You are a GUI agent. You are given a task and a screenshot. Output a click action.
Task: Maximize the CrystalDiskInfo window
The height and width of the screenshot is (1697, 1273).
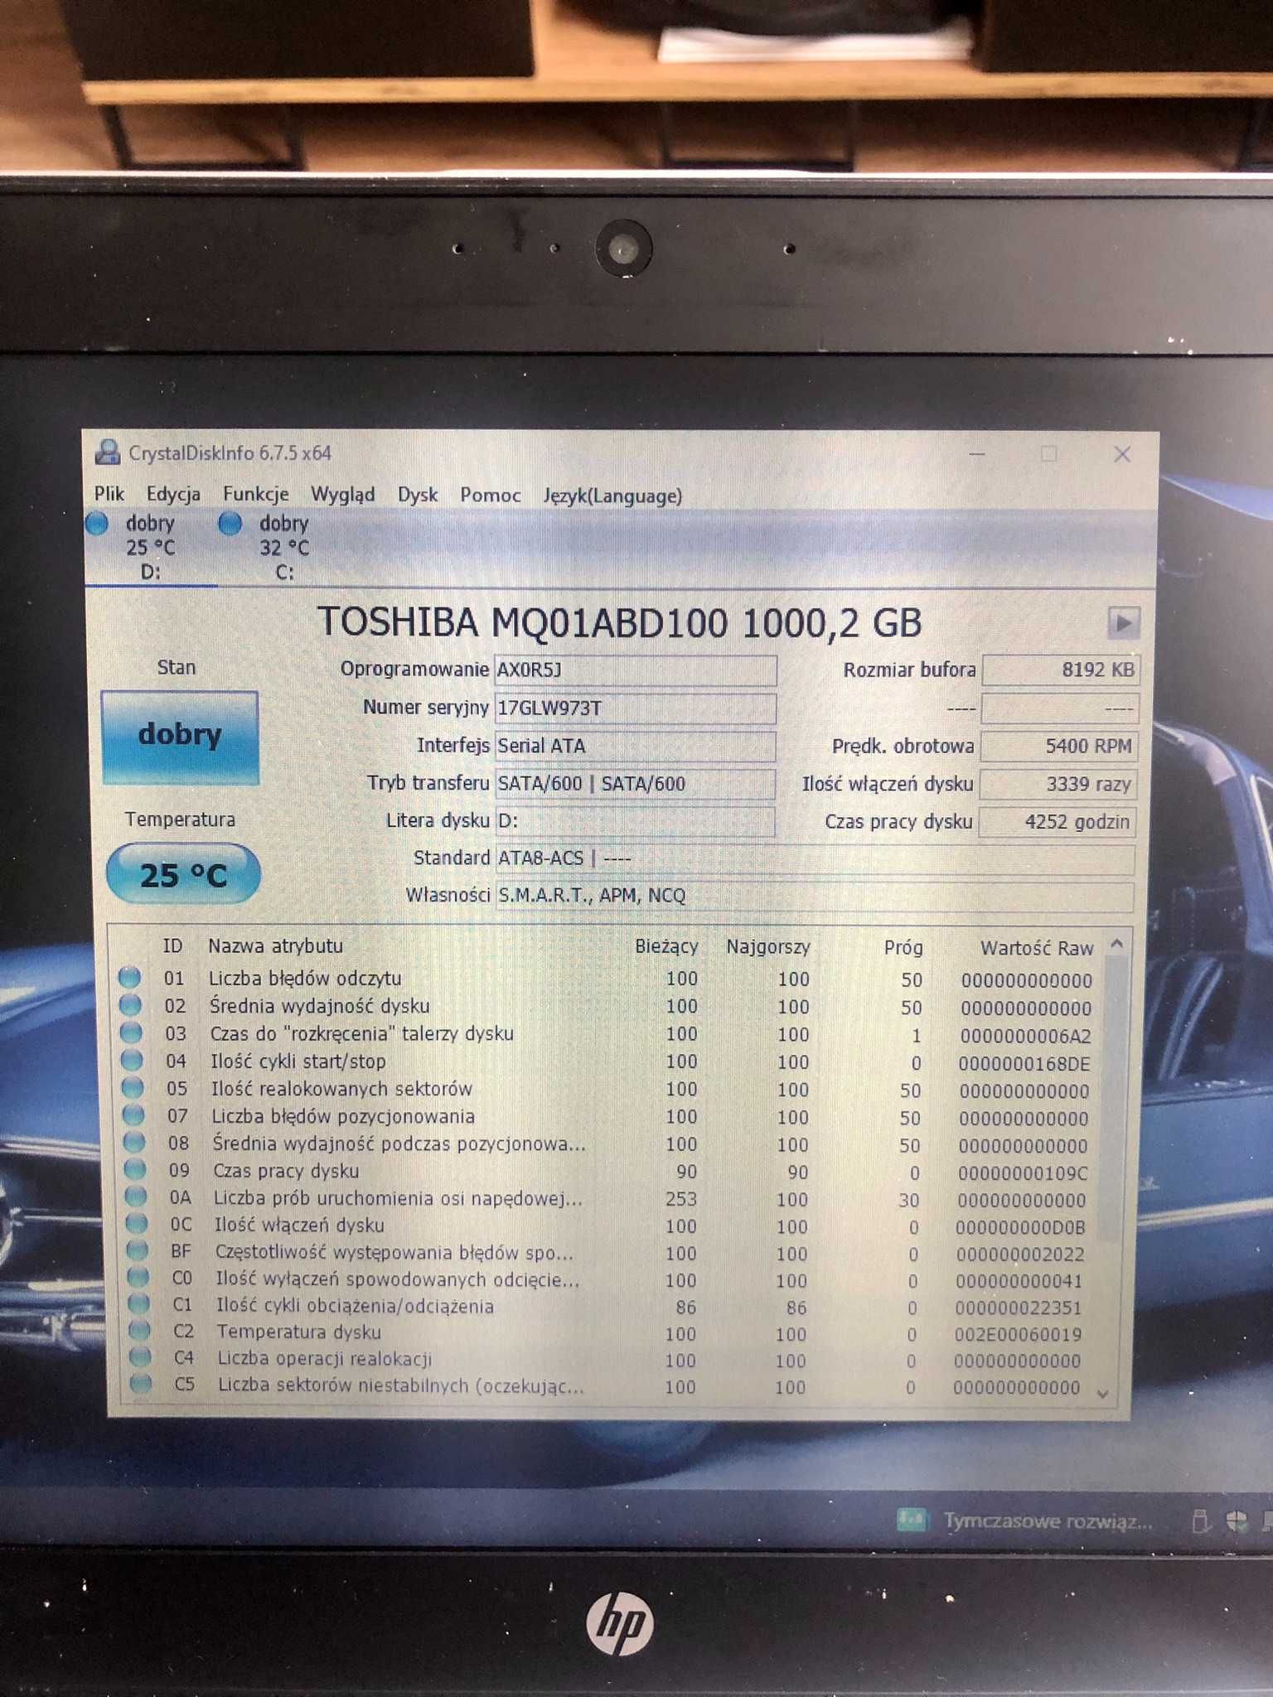click(x=1049, y=453)
